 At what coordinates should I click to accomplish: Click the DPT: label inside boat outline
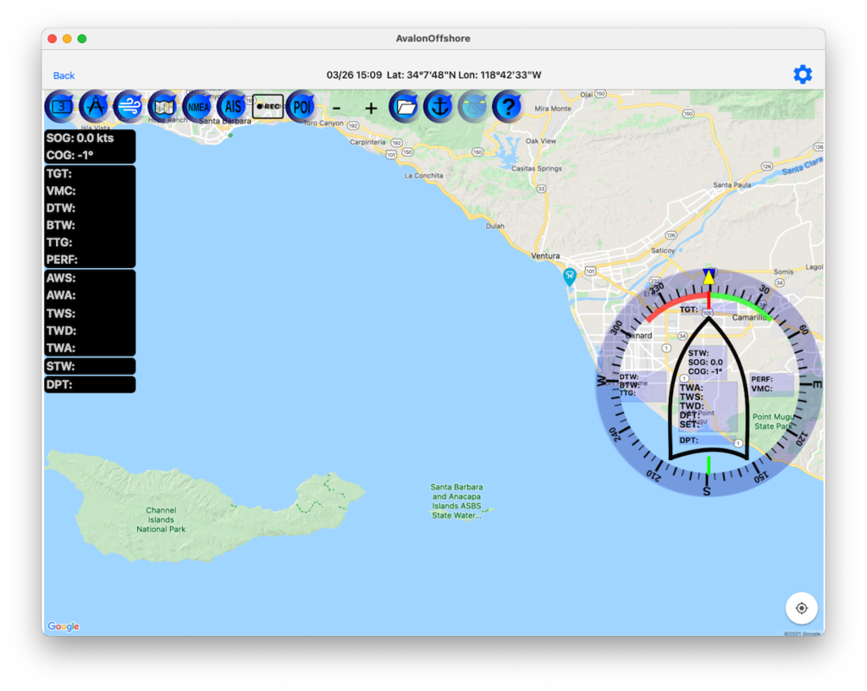click(689, 441)
